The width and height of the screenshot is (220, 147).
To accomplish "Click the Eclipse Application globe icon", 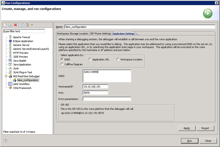I will point(11,41).
